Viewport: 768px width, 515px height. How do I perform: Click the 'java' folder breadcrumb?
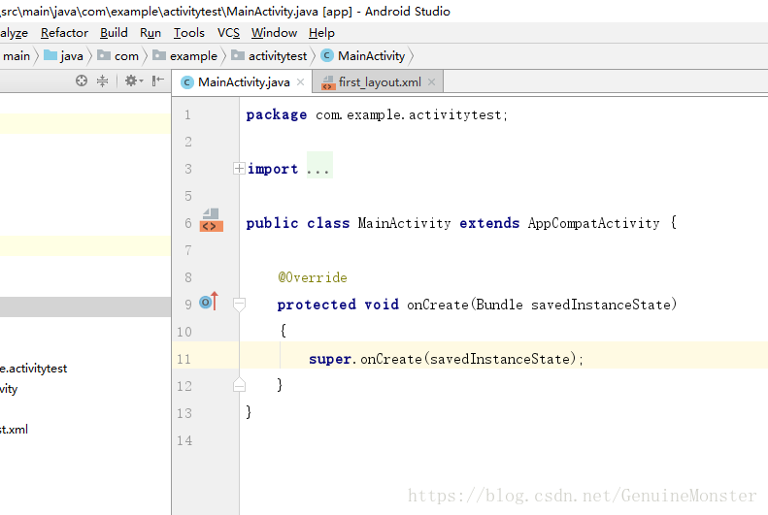(x=64, y=56)
